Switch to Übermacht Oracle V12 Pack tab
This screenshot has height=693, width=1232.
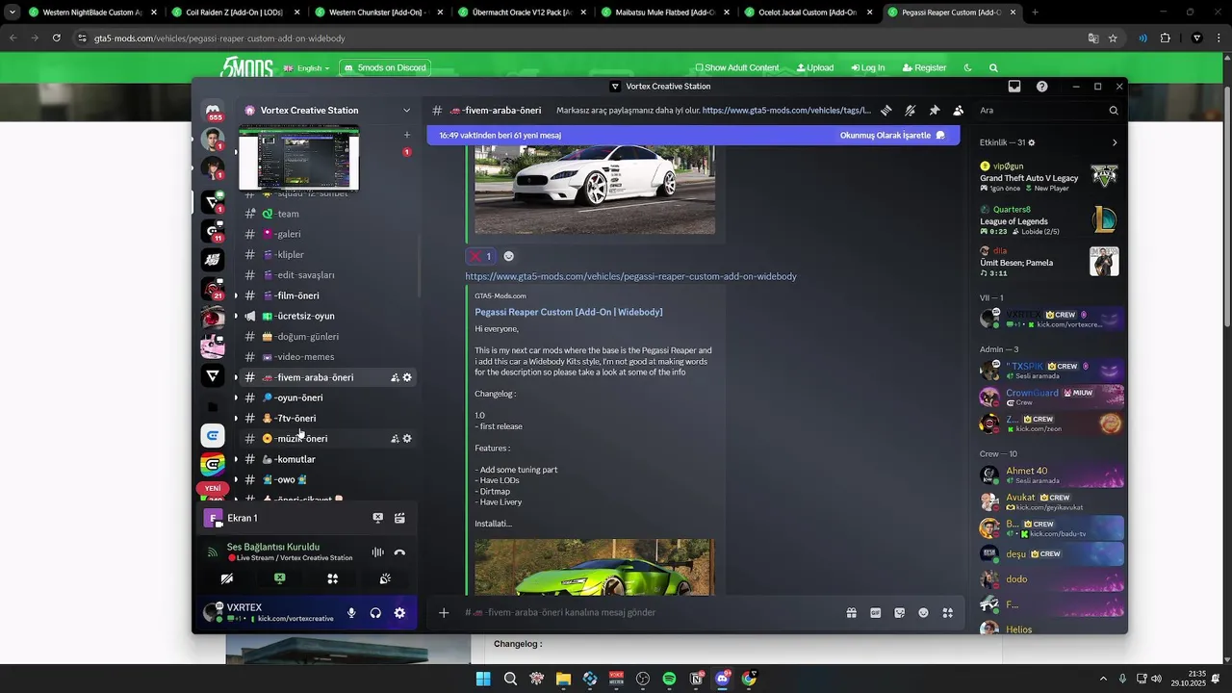522,13
